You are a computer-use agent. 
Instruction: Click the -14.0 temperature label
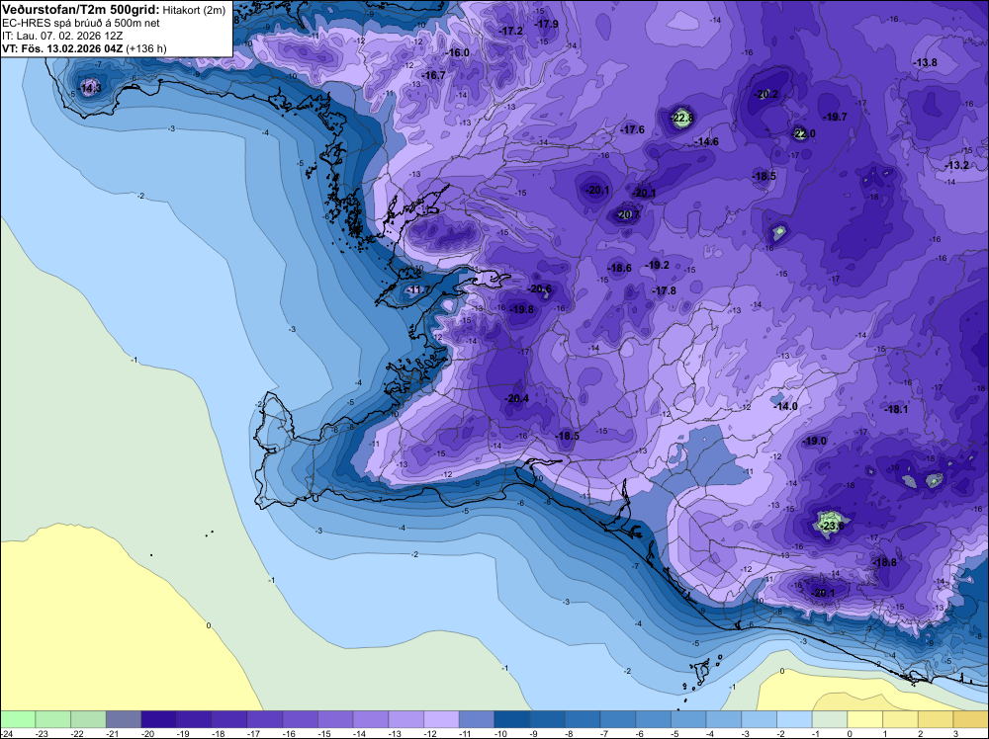[786, 407]
